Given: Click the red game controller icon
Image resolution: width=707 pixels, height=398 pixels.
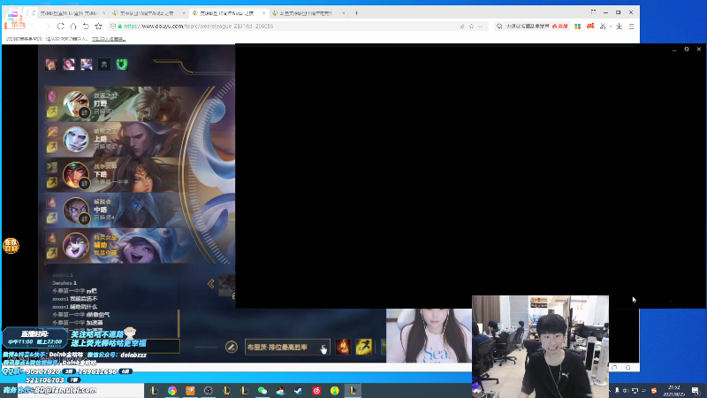Looking at the screenshot, I should click(590, 27).
